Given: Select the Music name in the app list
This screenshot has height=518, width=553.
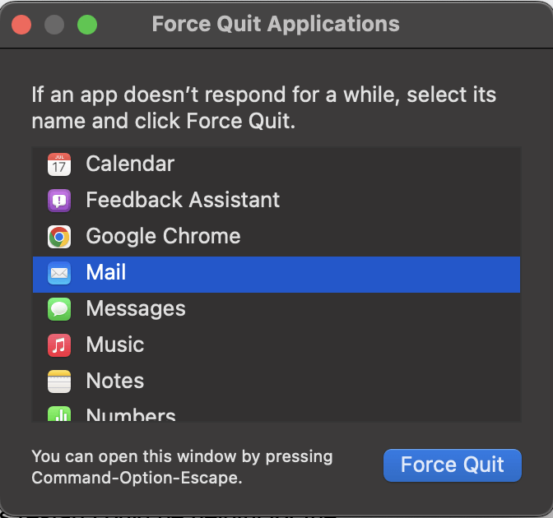Looking at the screenshot, I should 115,345.
